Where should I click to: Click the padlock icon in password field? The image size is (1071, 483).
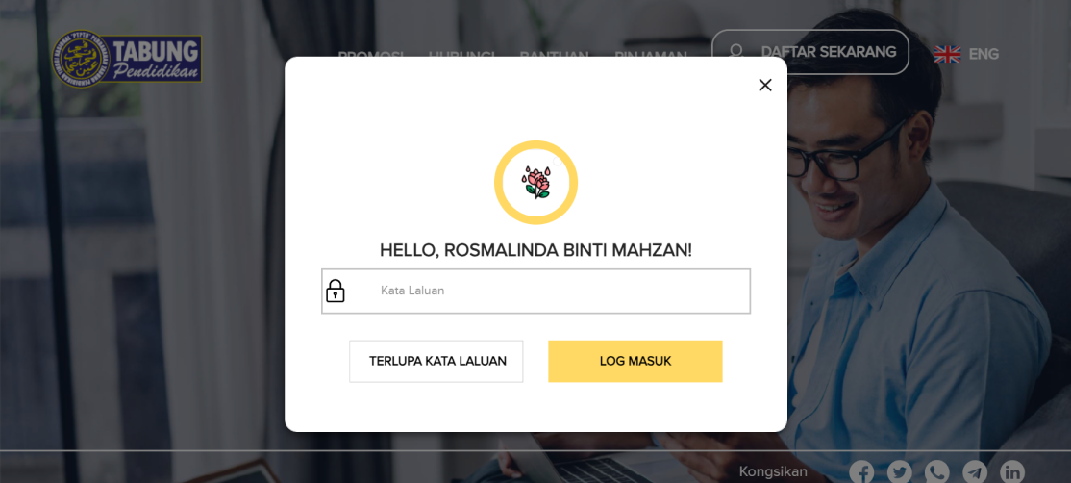coord(336,291)
